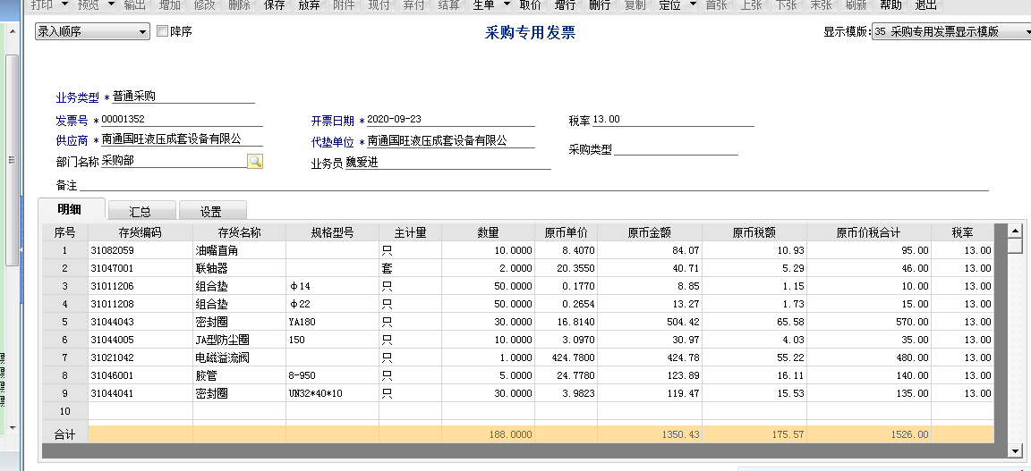Screen dimensions: 1031x471
Task: Expand the 打印 print dropdown arrow
Action: click(64, 4)
